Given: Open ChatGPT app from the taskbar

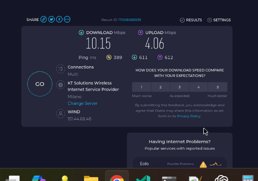Looking at the screenshot, I should (x=222, y=178).
